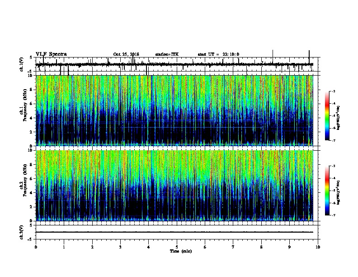Click the "station=ITK" label

tap(167, 54)
